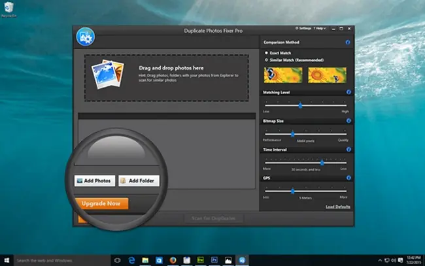
Task: Launch Firefox from the taskbar
Action: (173, 260)
